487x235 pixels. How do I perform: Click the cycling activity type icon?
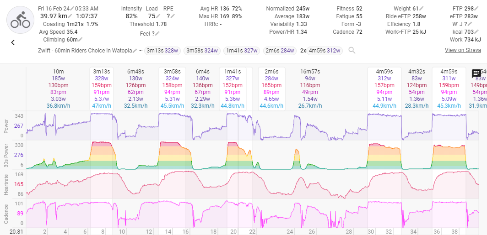(20, 20)
